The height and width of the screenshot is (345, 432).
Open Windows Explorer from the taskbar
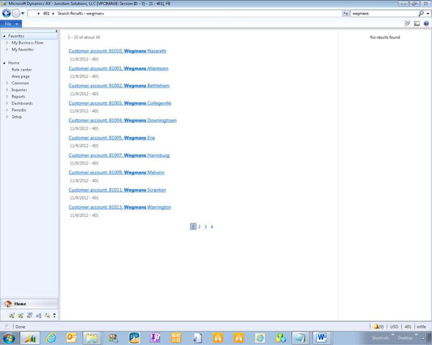click(91, 338)
